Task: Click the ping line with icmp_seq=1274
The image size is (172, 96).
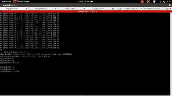Action: click(x=29, y=18)
